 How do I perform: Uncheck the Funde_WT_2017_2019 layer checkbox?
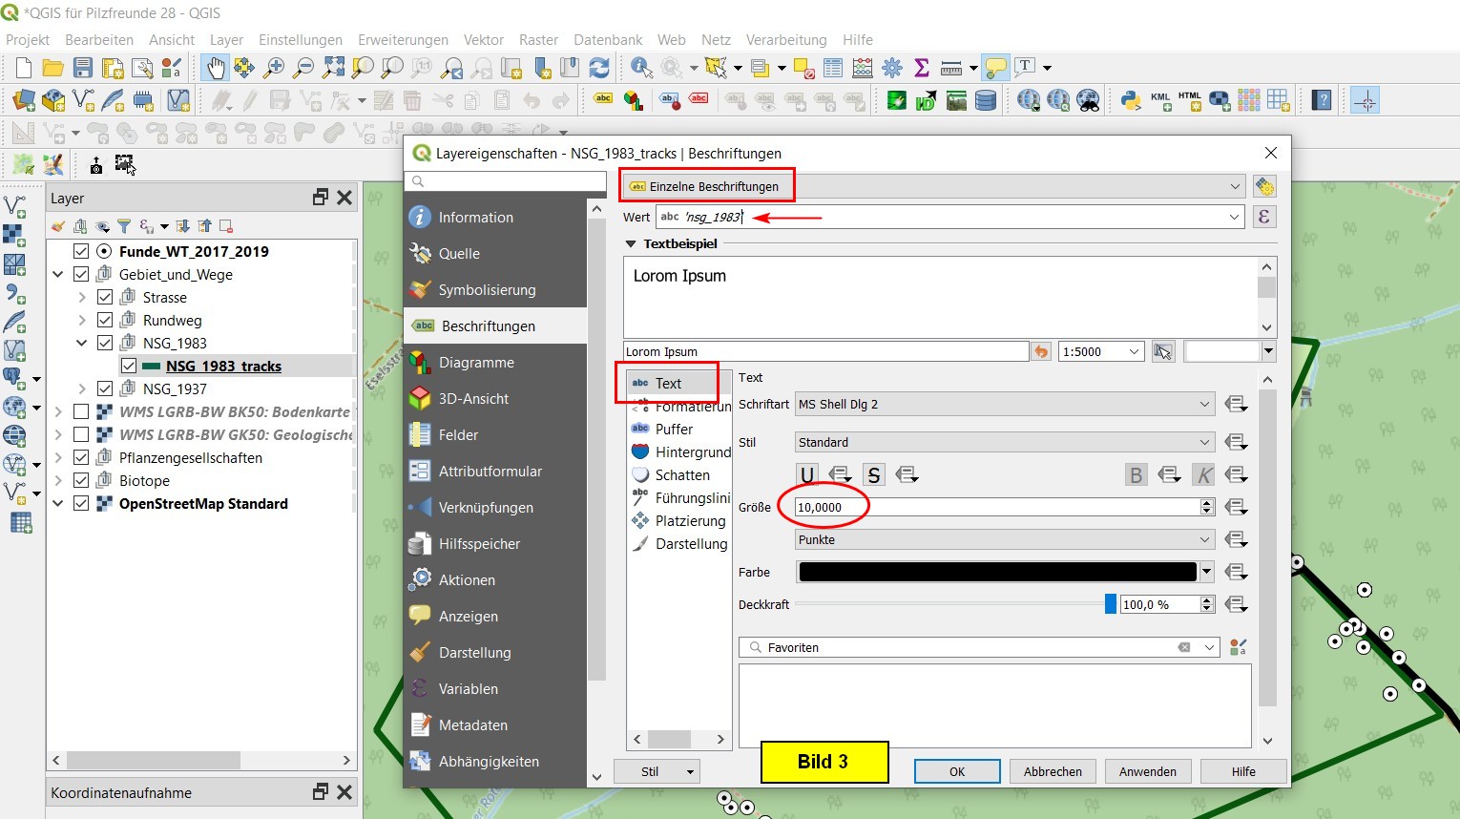coord(81,252)
